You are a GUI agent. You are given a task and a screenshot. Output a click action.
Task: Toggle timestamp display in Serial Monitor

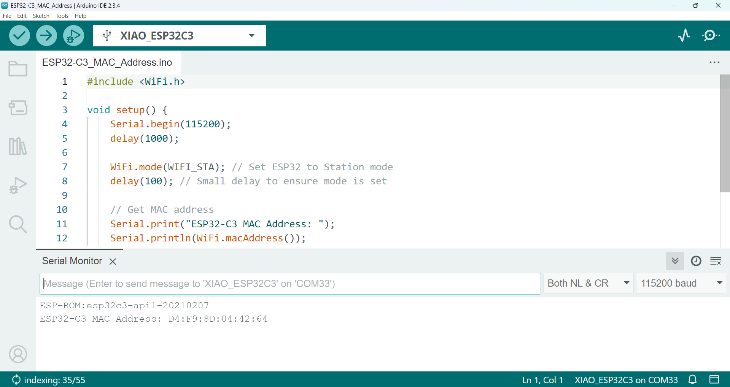(x=696, y=261)
